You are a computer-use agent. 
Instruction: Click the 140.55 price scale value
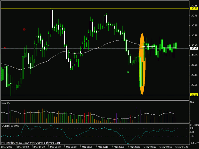(194, 36)
